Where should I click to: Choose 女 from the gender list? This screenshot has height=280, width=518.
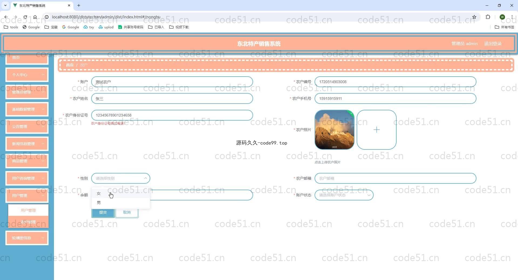tap(121, 193)
